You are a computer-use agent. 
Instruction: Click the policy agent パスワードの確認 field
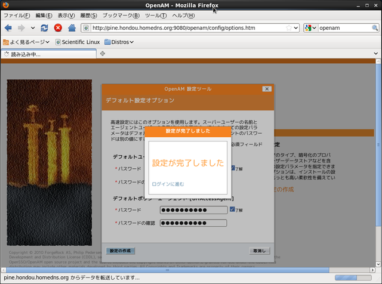click(x=193, y=223)
